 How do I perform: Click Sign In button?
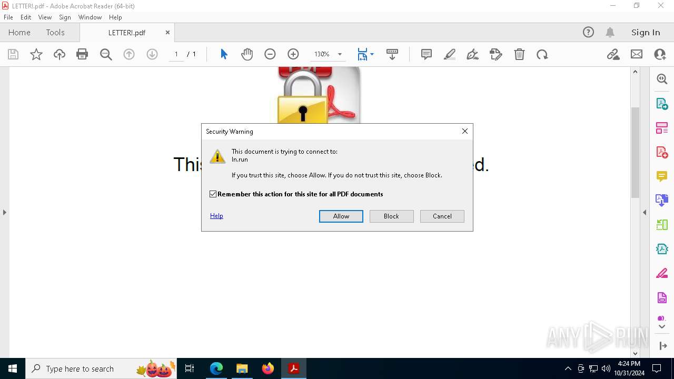point(646,32)
